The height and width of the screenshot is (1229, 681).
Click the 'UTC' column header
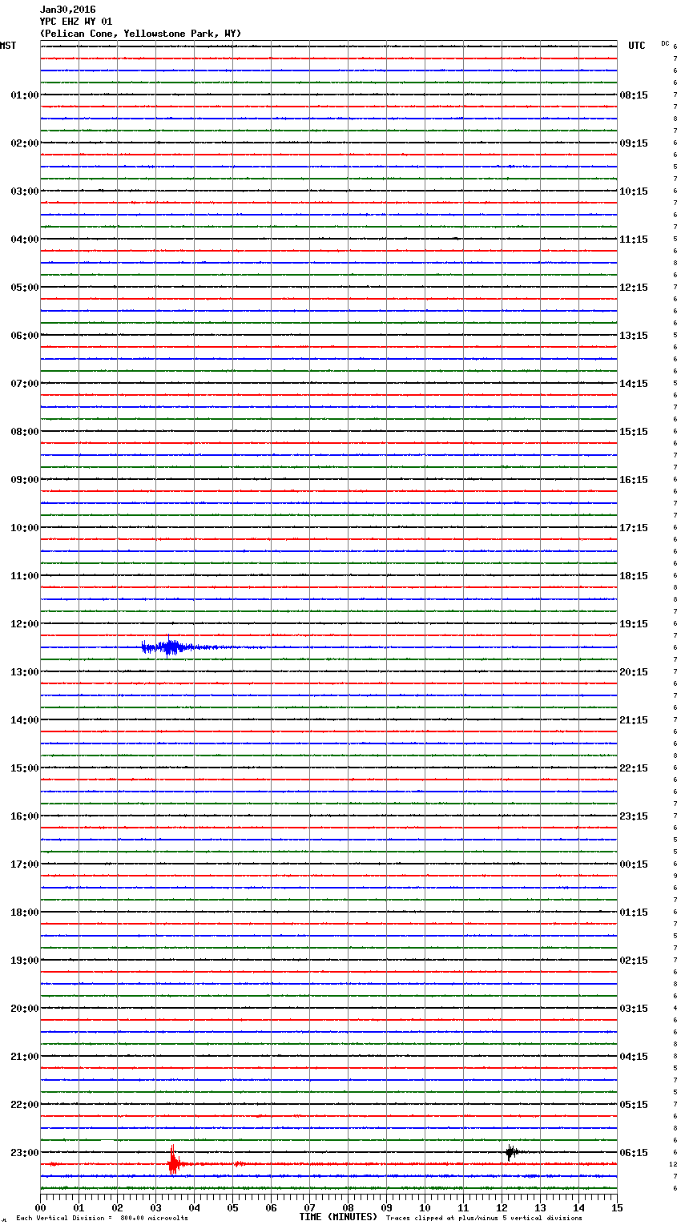[637, 46]
